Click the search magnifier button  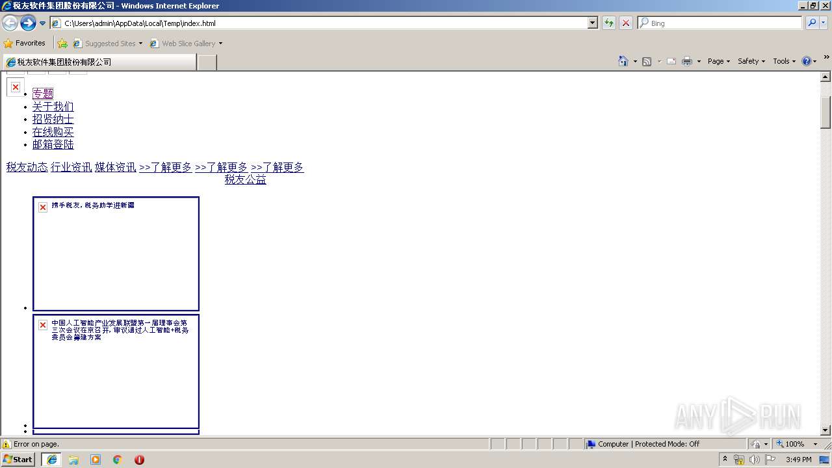[811, 23]
